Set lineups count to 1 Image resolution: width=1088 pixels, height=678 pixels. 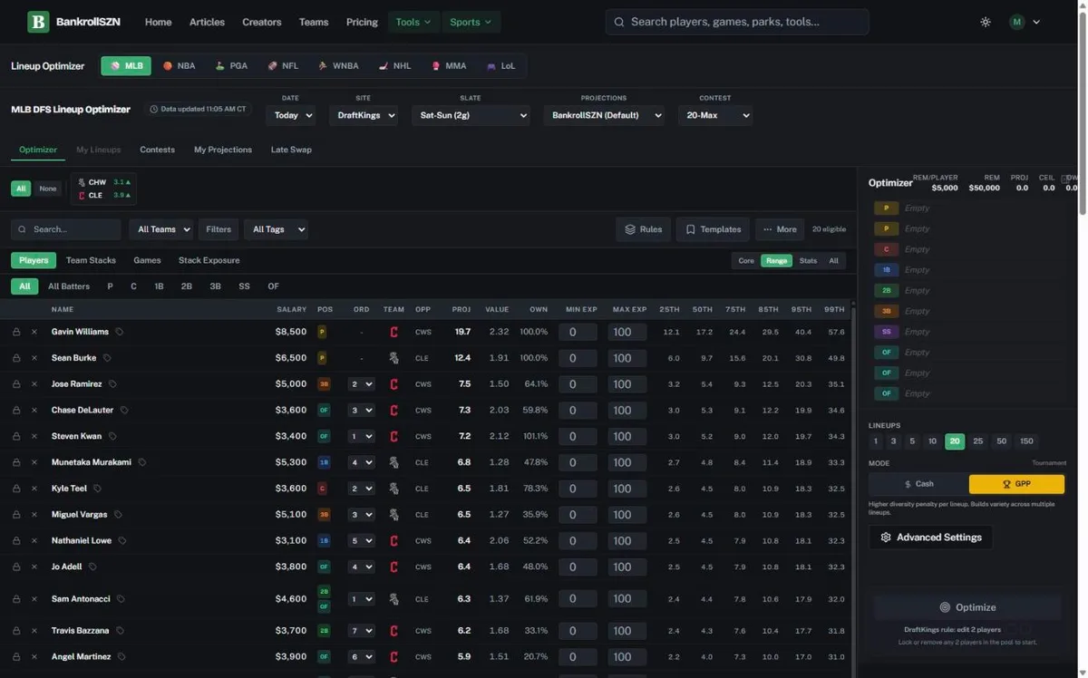[876, 441]
